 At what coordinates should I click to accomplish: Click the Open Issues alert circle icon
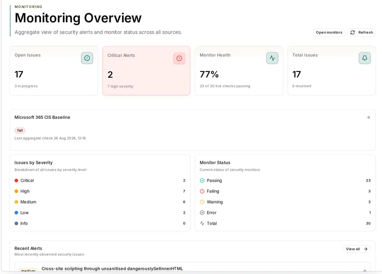(87, 58)
